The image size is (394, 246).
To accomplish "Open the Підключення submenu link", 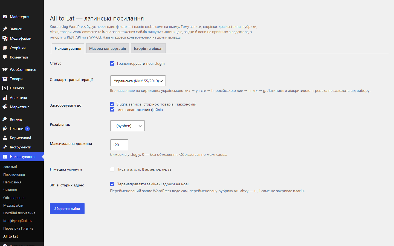I will [x=14, y=174].
